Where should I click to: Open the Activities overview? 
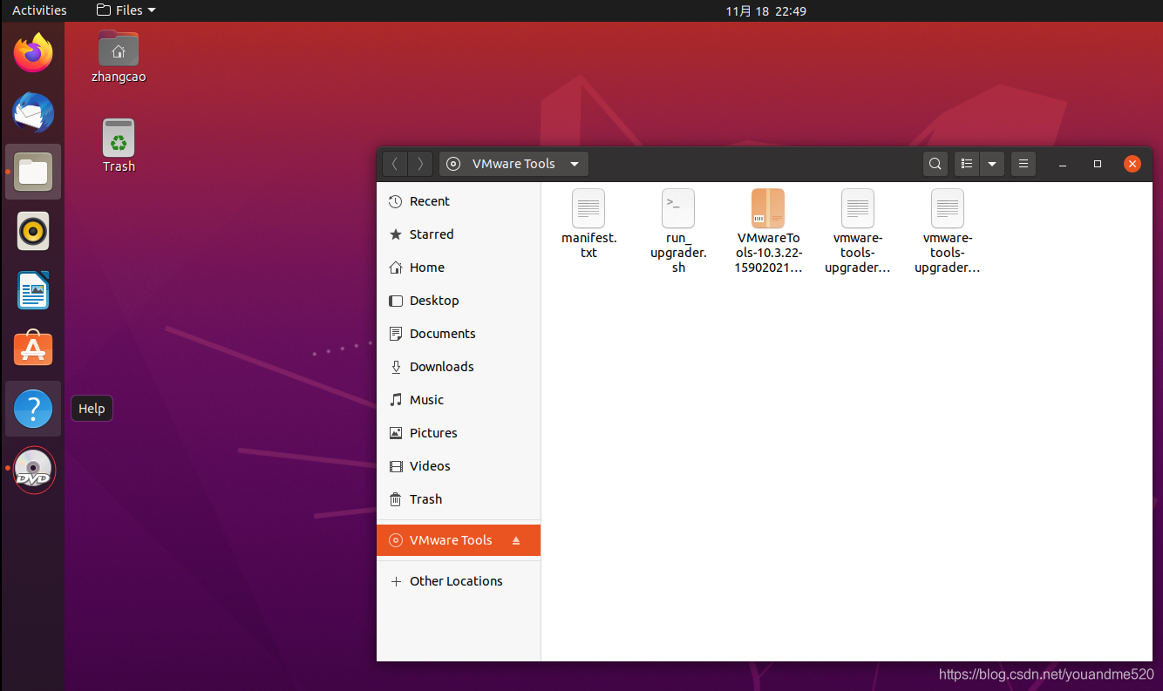point(39,10)
